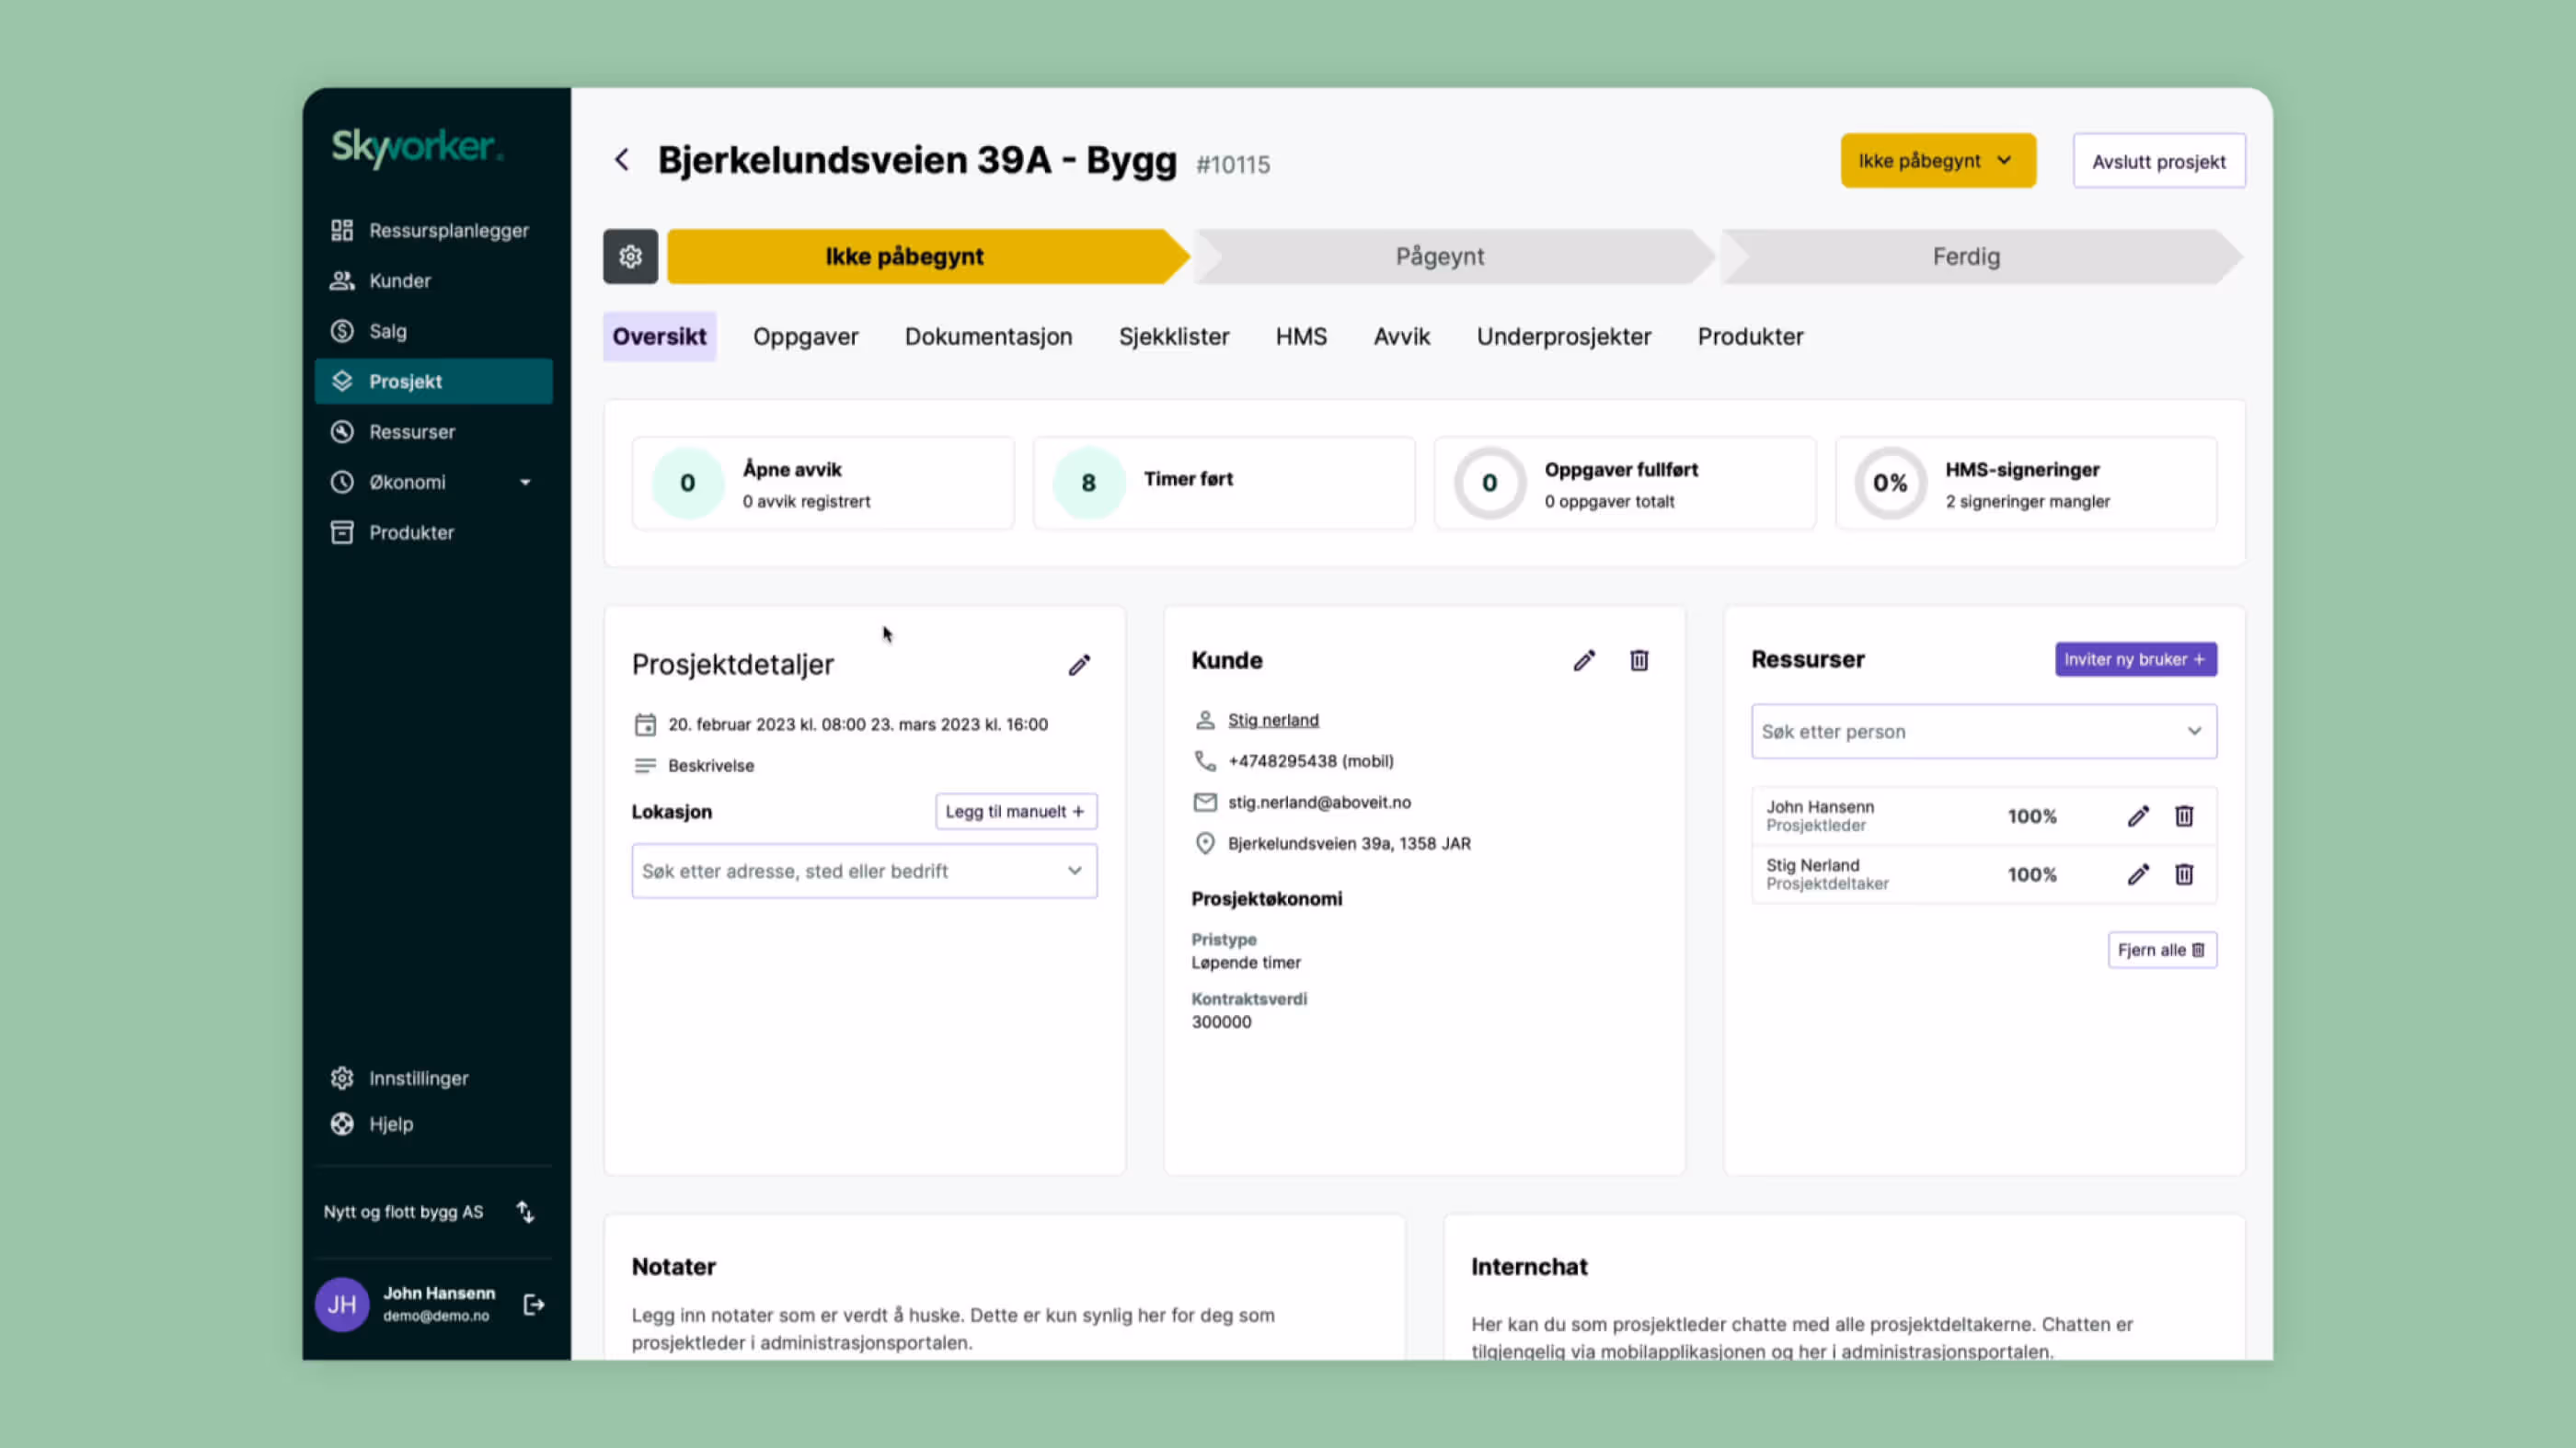Click the Avslutt prosjekt button
Image resolution: width=2576 pixels, height=1448 pixels.
click(x=2159, y=160)
